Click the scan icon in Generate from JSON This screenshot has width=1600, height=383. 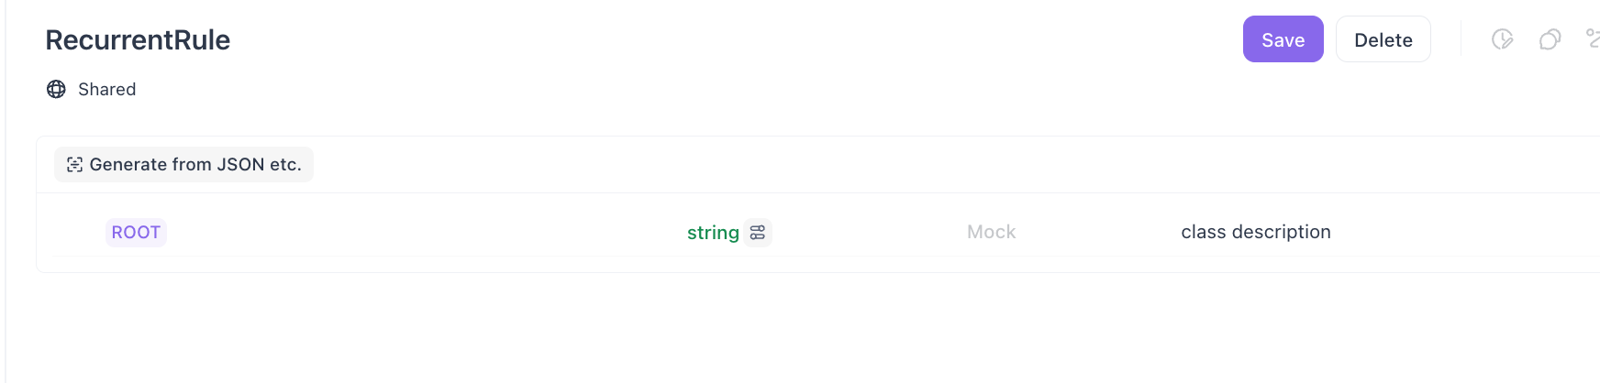click(75, 165)
